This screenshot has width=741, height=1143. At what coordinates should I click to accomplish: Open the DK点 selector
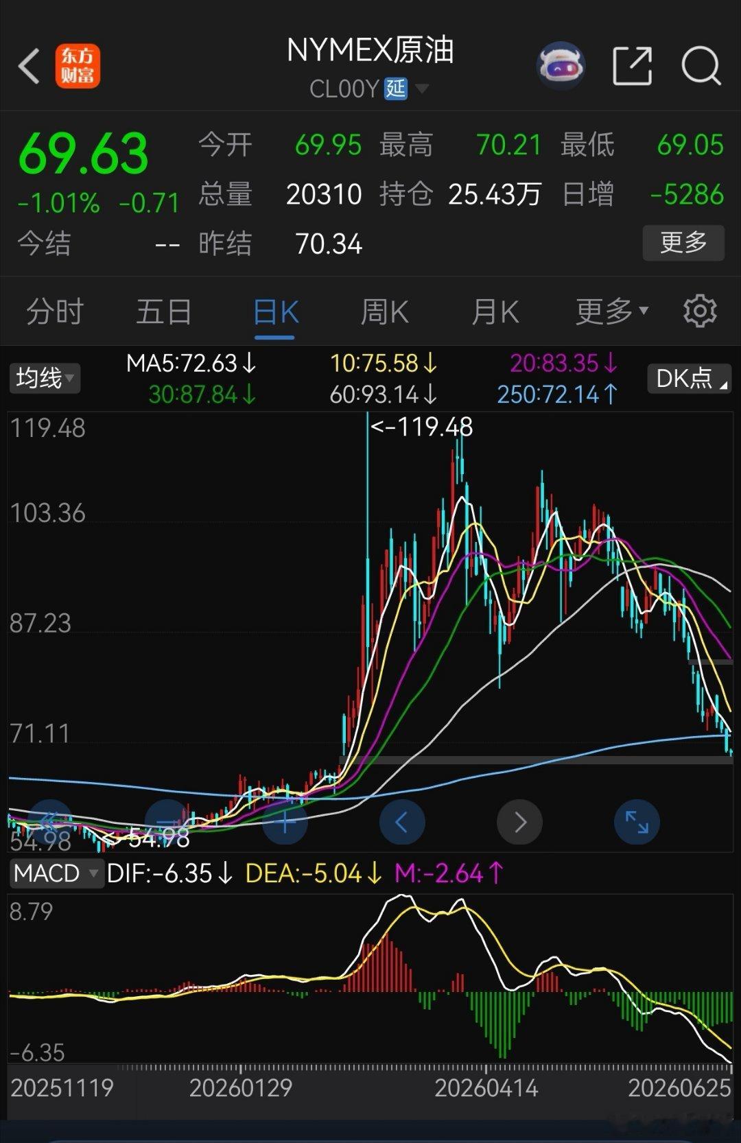click(x=690, y=378)
